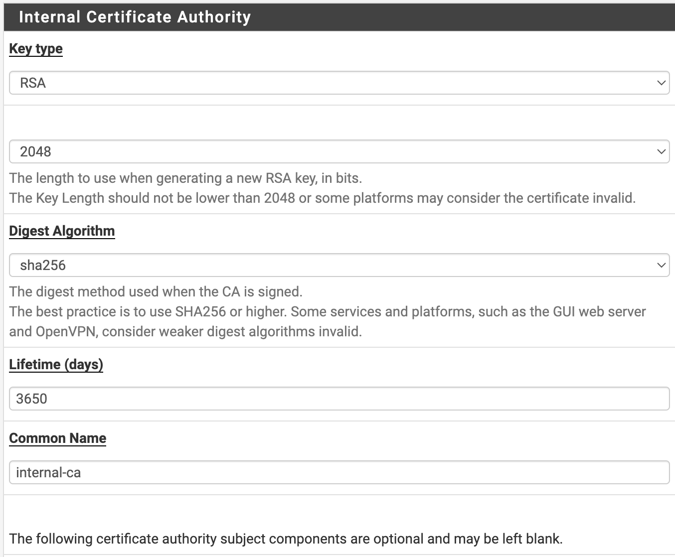Image resolution: width=675 pixels, height=557 pixels.
Task: Click the chevron arrow on the RSA dropdown
Action: (661, 83)
